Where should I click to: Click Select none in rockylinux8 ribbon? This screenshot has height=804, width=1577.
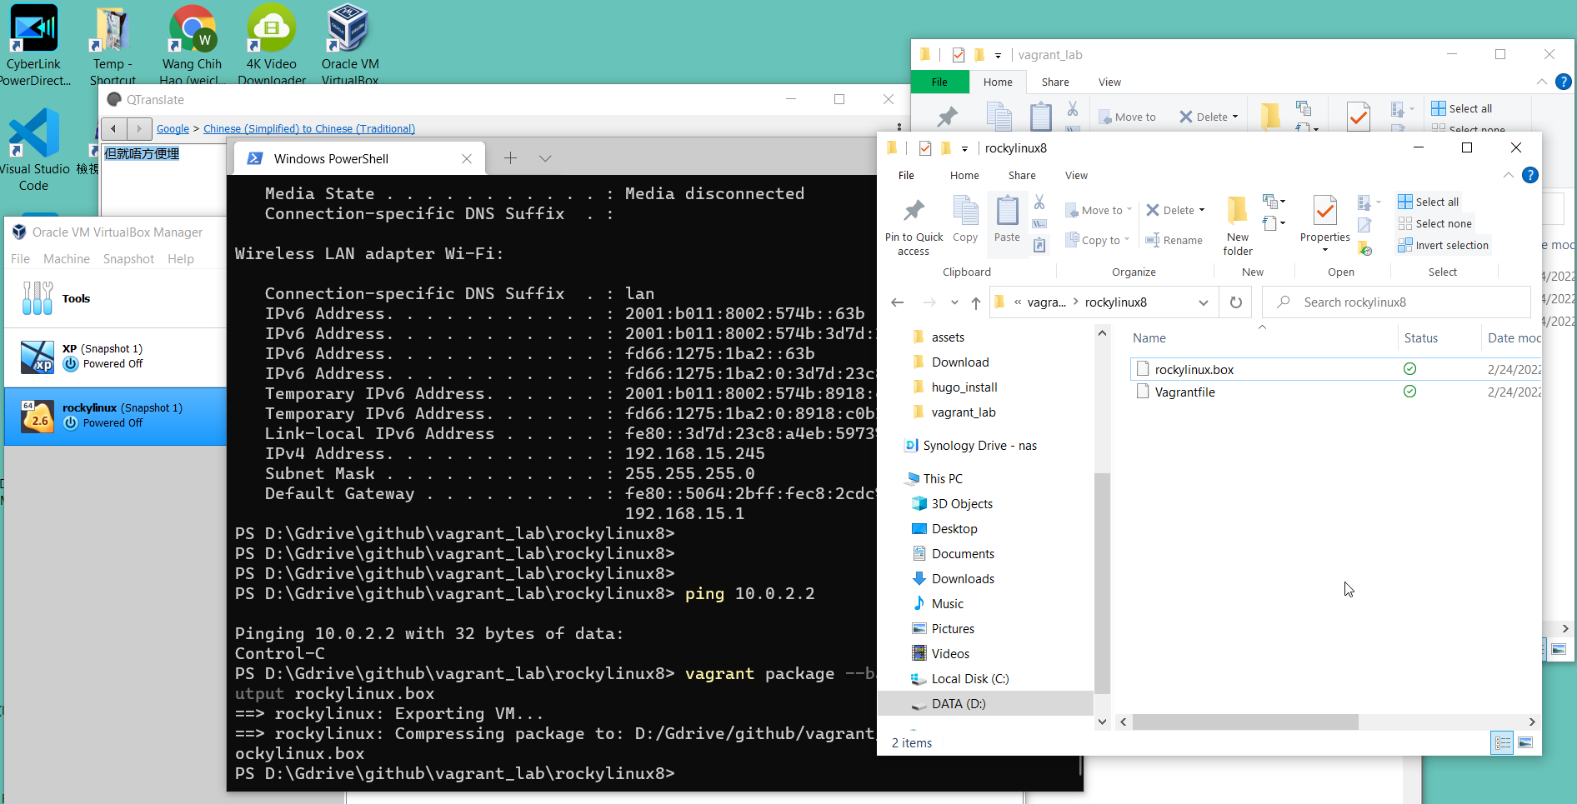pos(1435,223)
